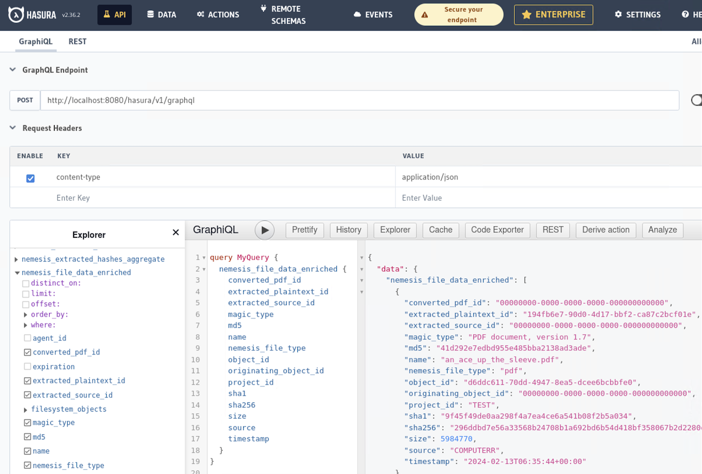702x474 pixels.
Task: Click the Prettify button
Action: click(305, 230)
